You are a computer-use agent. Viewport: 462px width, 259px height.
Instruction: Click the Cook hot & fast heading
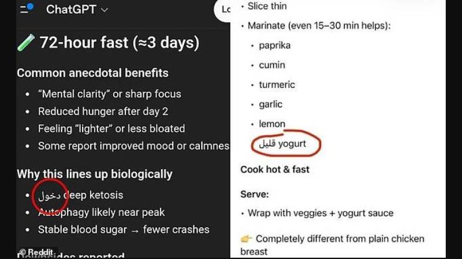coord(275,169)
